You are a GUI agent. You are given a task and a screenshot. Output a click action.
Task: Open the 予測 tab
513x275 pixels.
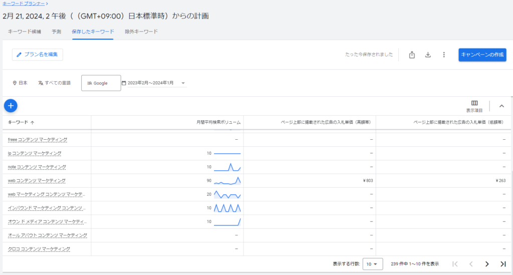coord(56,32)
